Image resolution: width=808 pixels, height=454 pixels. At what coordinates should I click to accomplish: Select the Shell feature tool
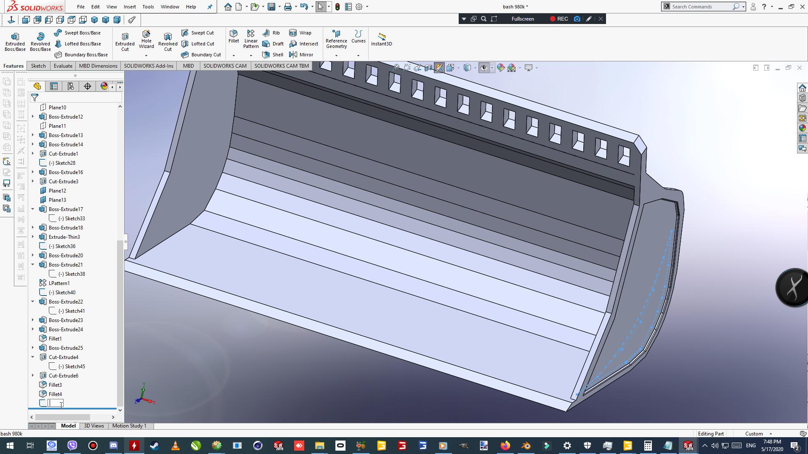(x=272, y=55)
